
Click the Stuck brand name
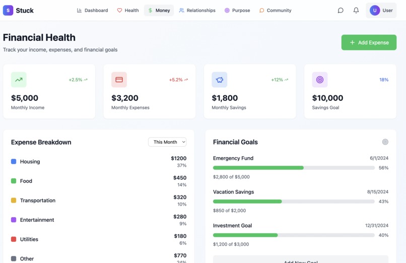pyautogui.click(x=25, y=11)
